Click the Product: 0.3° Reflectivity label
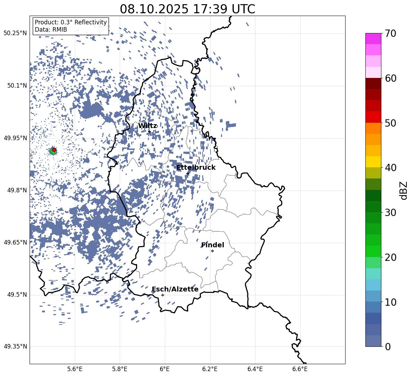Viewport: 412px width, 376px height. click(71, 22)
